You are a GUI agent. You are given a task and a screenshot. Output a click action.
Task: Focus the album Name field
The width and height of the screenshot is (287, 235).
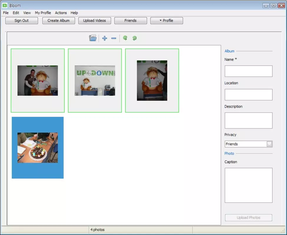[x=248, y=71]
